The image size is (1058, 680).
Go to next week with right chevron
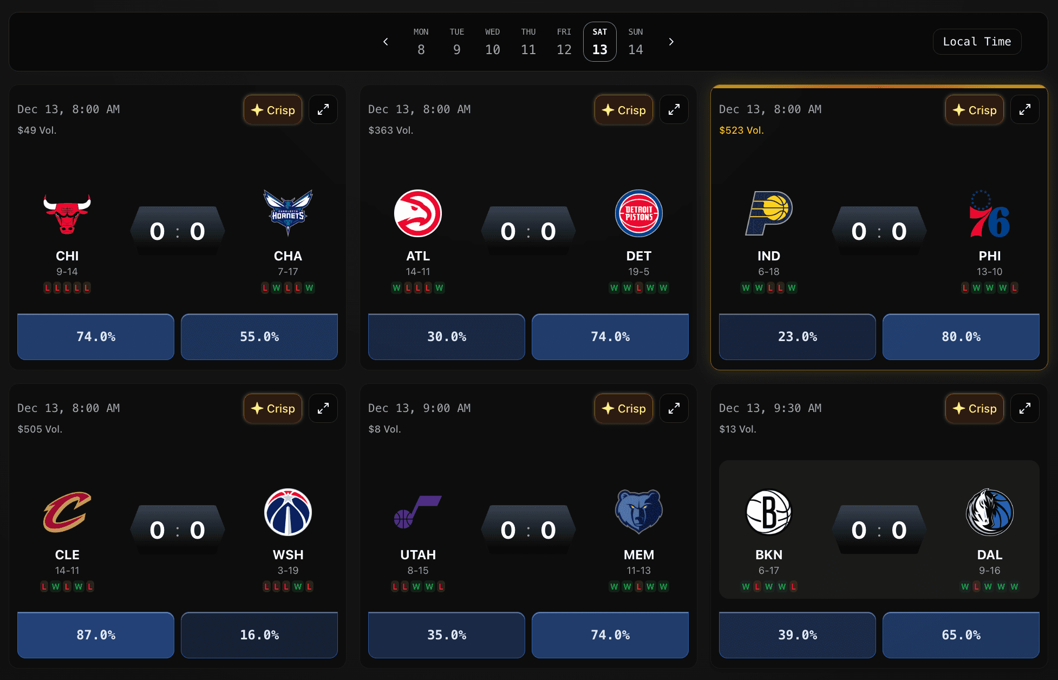coord(671,42)
